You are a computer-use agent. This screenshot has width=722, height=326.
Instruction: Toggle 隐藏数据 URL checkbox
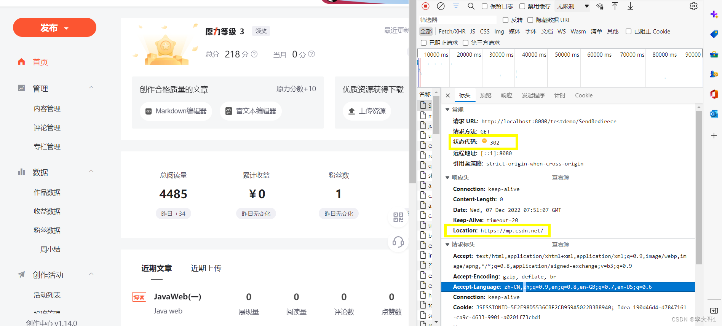pyautogui.click(x=530, y=20)
